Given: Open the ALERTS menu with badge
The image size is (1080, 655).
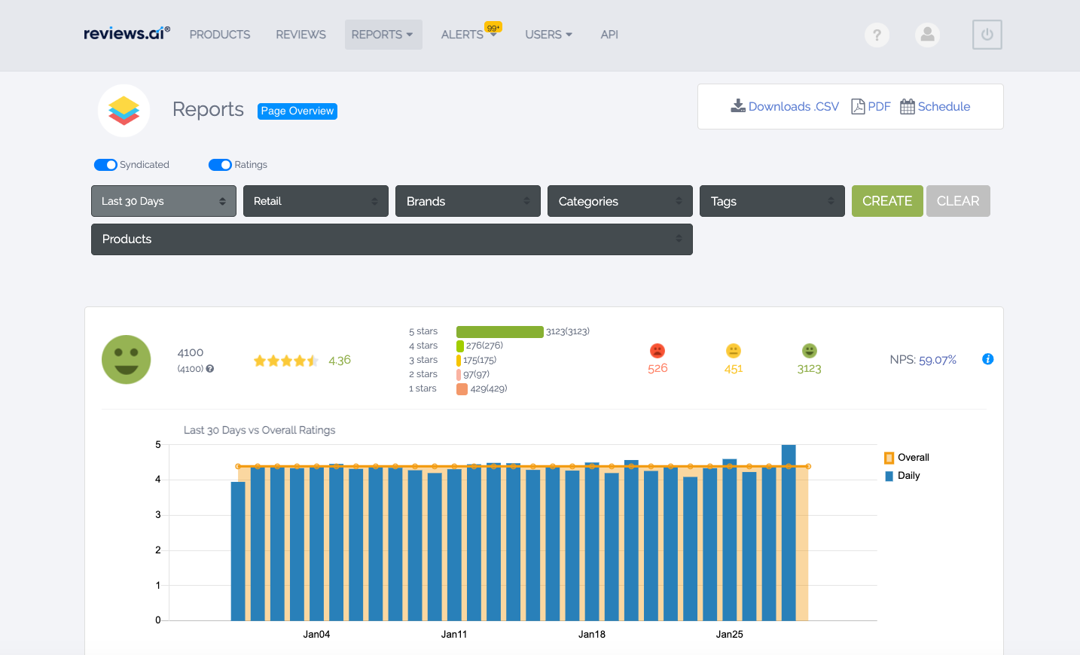Looking at the screenshot, I should (x=463, y=35).
